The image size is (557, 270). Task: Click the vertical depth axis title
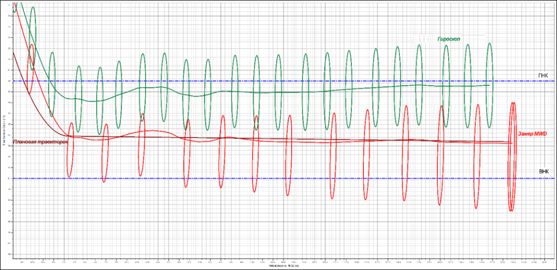(x=3, y=131)
